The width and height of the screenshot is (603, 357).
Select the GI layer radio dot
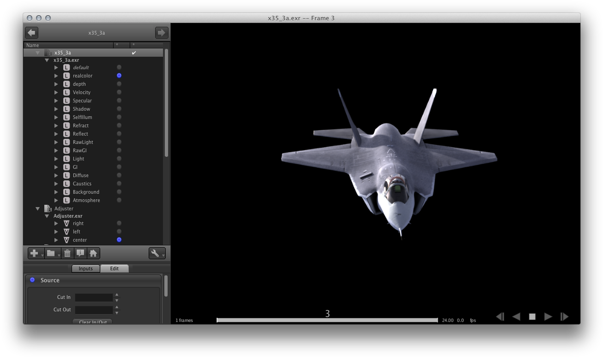[x=119, y=167]
